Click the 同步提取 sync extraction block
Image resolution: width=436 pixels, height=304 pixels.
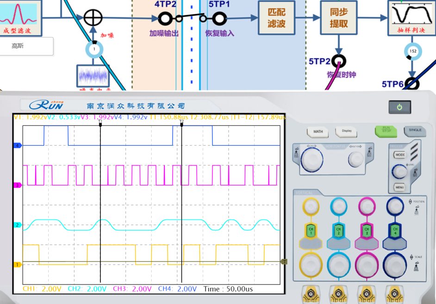click(x=339, y=18)
